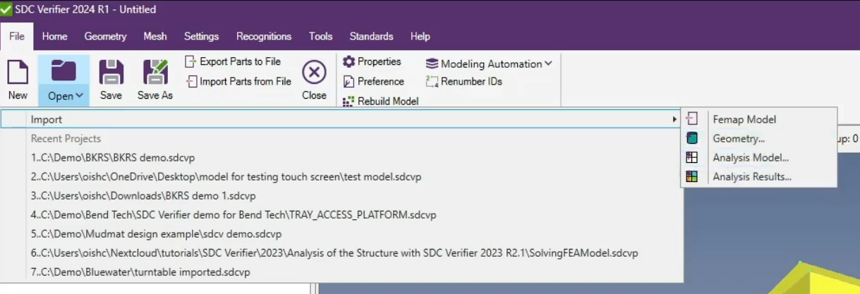Click the Geometry cylinder icon
The height and width of the screenshot is (294, 860).
point(692,138)
